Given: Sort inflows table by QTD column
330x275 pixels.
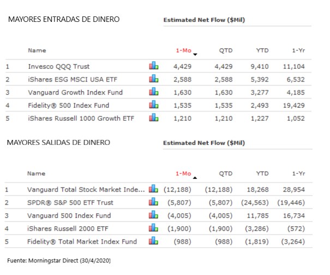Looking at the screenshot, I should (225, 50).
